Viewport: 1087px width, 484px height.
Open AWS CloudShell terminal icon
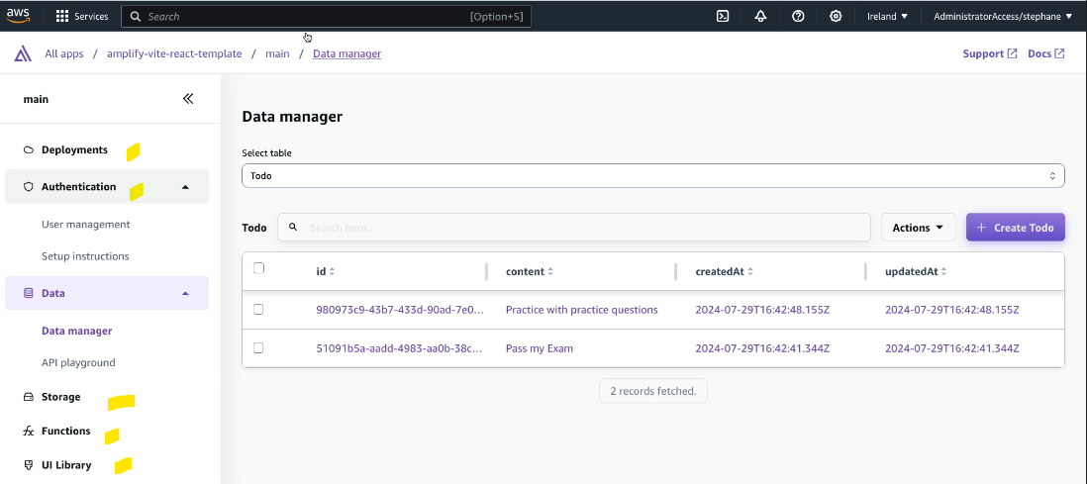point(723,16)
